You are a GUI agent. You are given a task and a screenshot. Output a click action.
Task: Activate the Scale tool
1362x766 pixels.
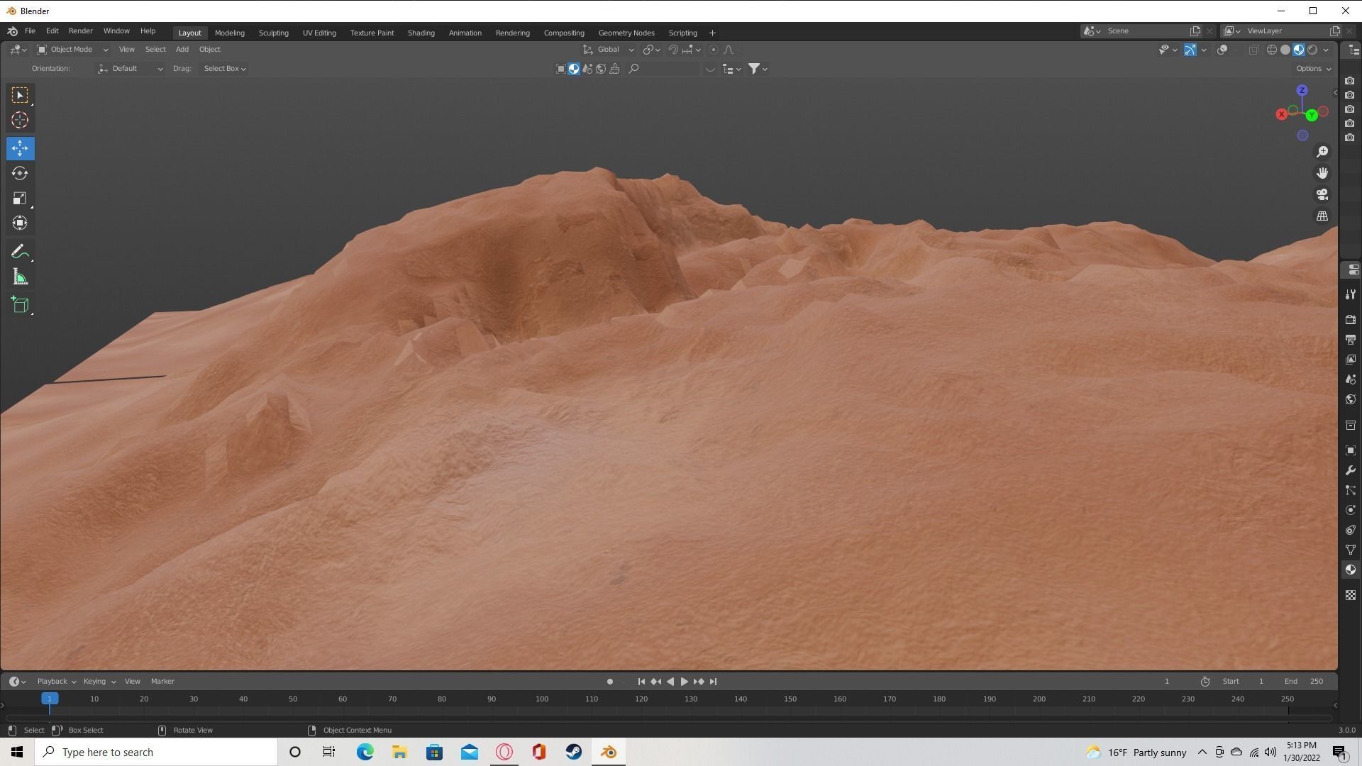tap(20, 198)
